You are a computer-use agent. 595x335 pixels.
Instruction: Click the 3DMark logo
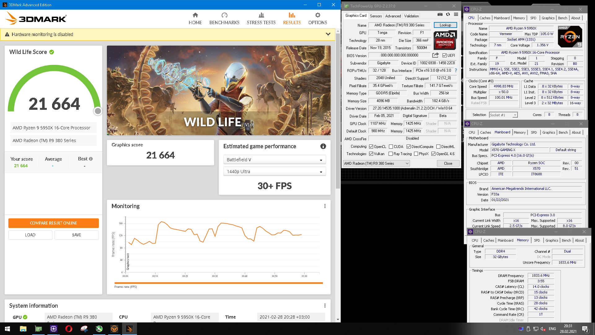[x=36, y=19]
